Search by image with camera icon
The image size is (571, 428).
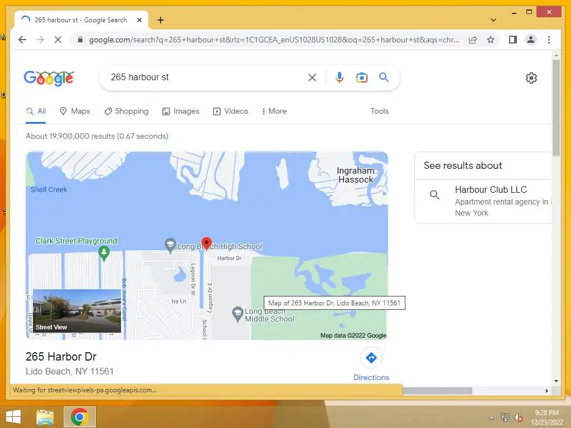[361, 77]
